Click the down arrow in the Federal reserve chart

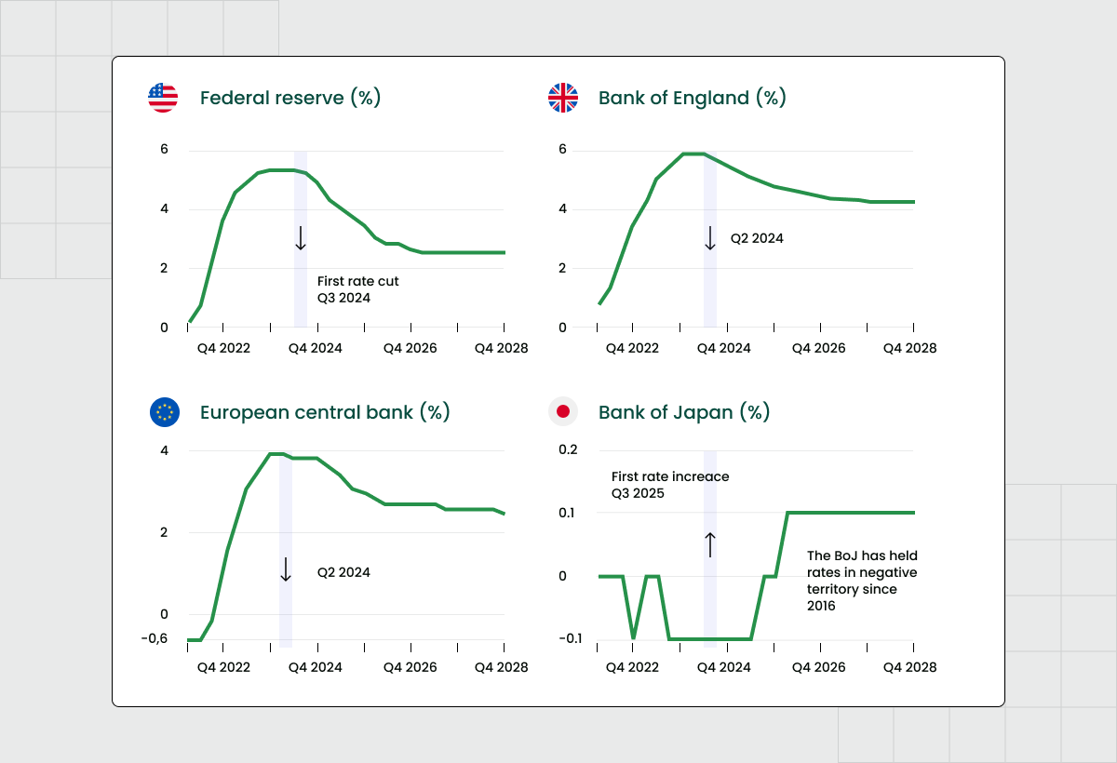[x=301, y=238]
